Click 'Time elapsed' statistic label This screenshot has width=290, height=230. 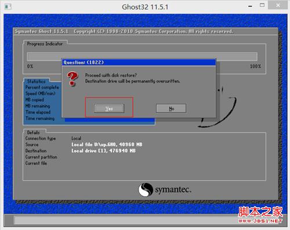pyautogui.click(x=38, y=112)
